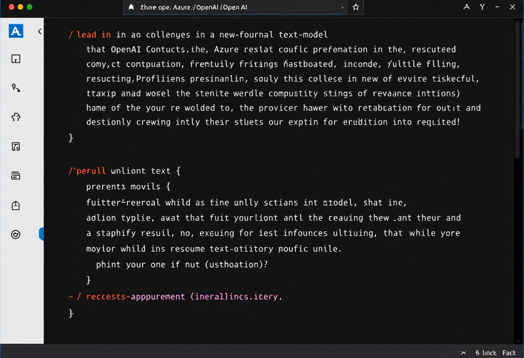This screenshot has width=524, height=358.
Task: Click the vertical scrollbar on the right
Action: 518,90
